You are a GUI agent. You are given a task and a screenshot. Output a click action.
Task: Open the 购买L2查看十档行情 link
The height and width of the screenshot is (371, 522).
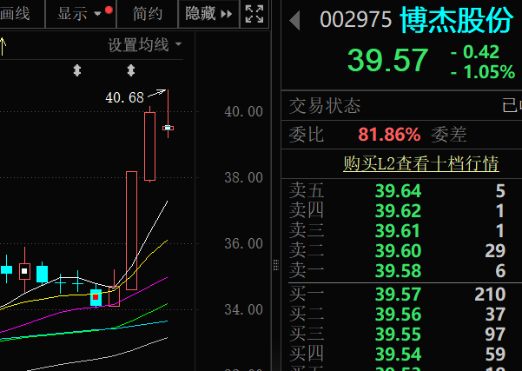coord(421,163)
